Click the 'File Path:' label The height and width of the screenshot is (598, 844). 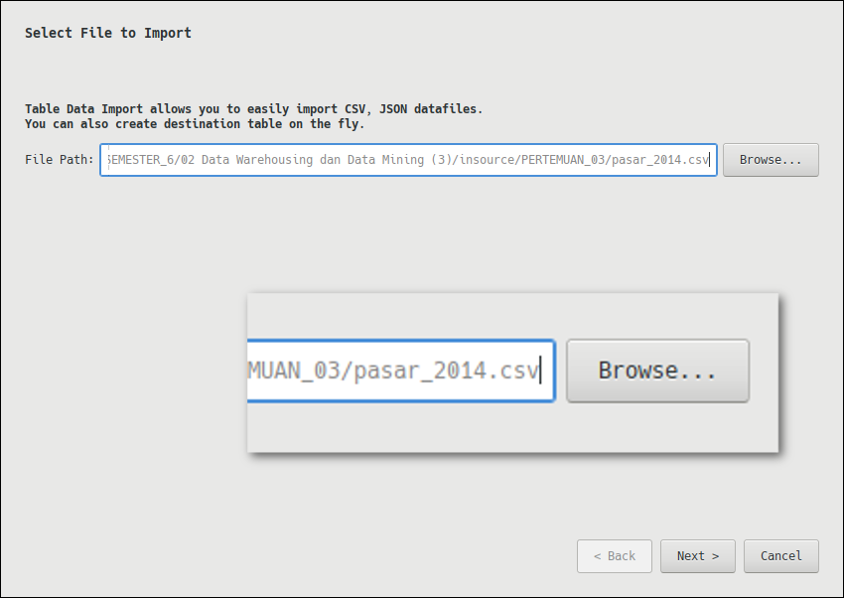coord(59,160)
